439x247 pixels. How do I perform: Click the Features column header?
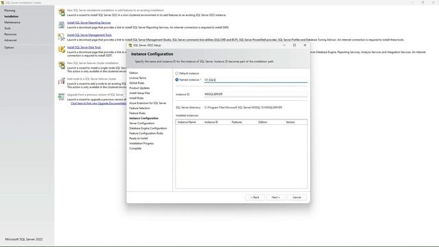[x=237, y=122]
